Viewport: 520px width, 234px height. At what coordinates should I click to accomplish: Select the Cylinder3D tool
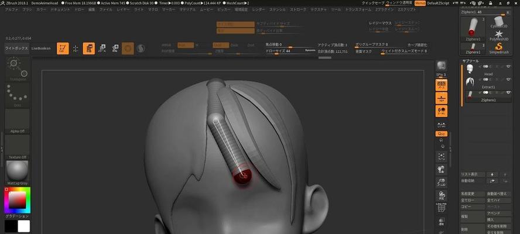(x=499, y=23)
